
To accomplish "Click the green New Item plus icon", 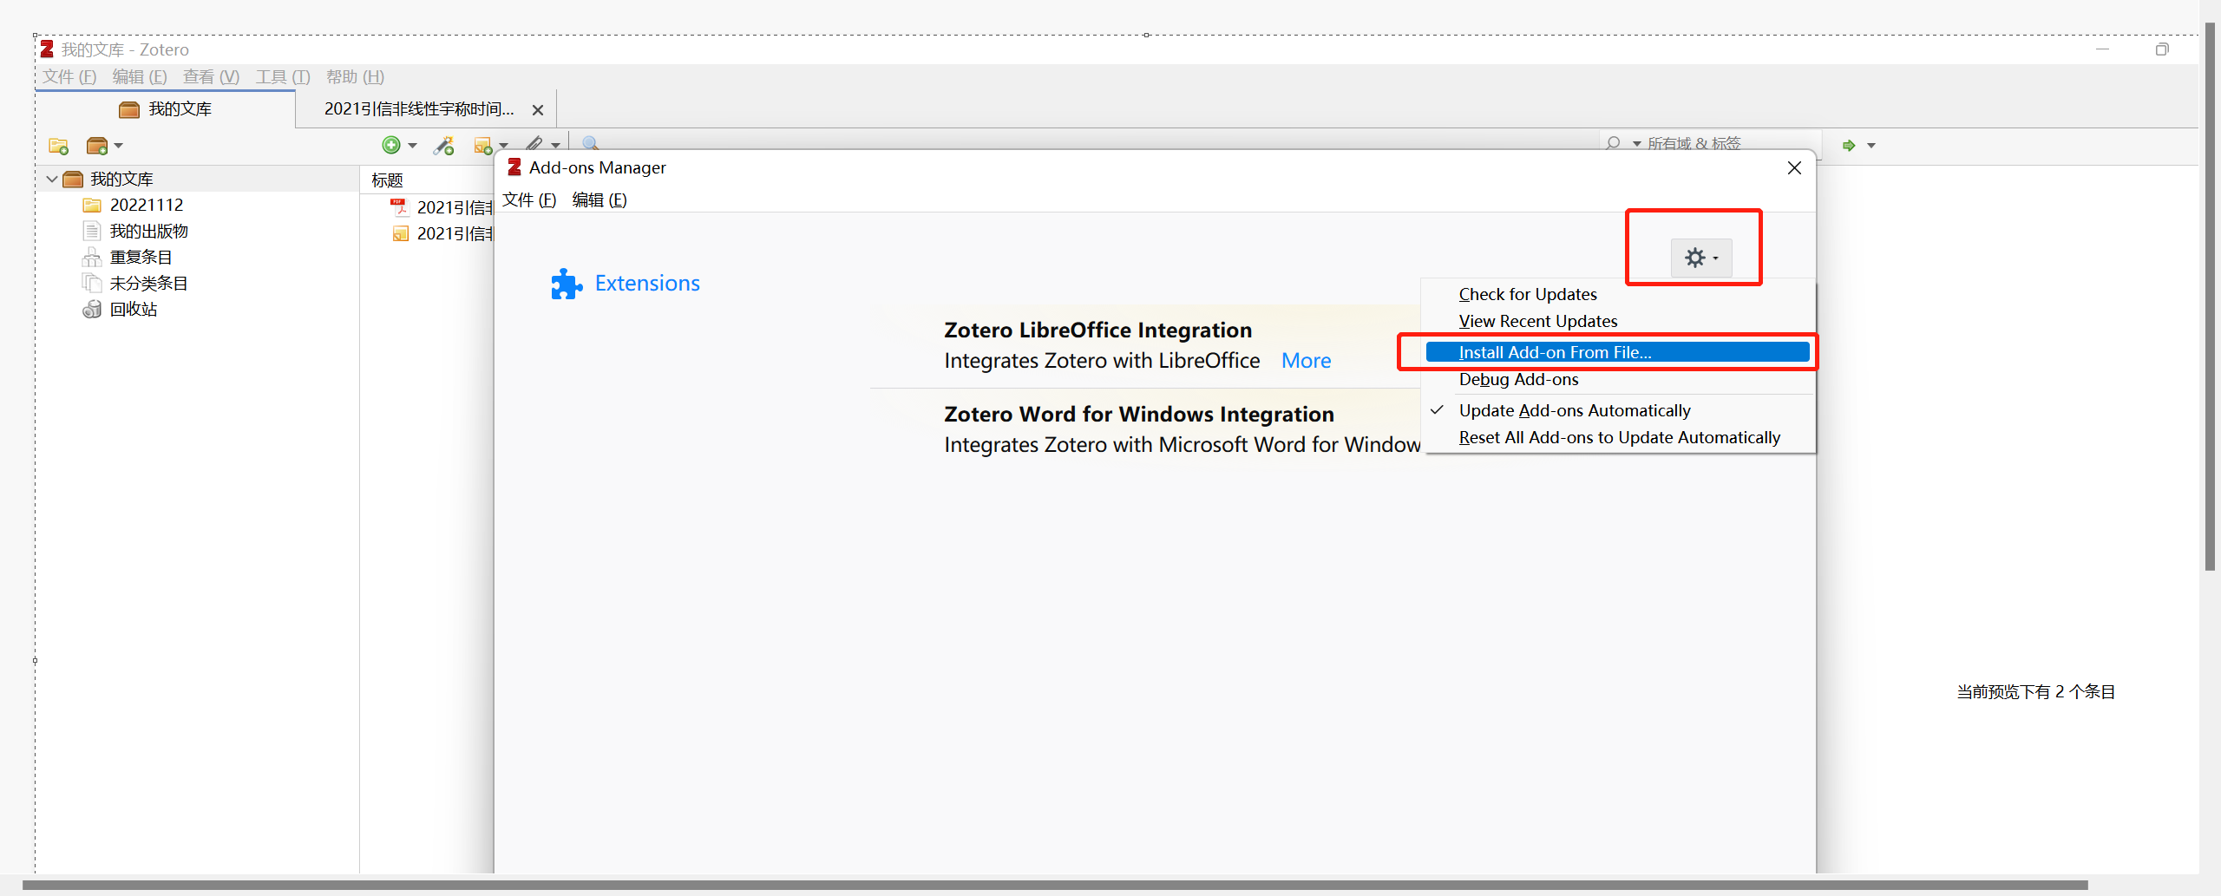I will [391, 145].
